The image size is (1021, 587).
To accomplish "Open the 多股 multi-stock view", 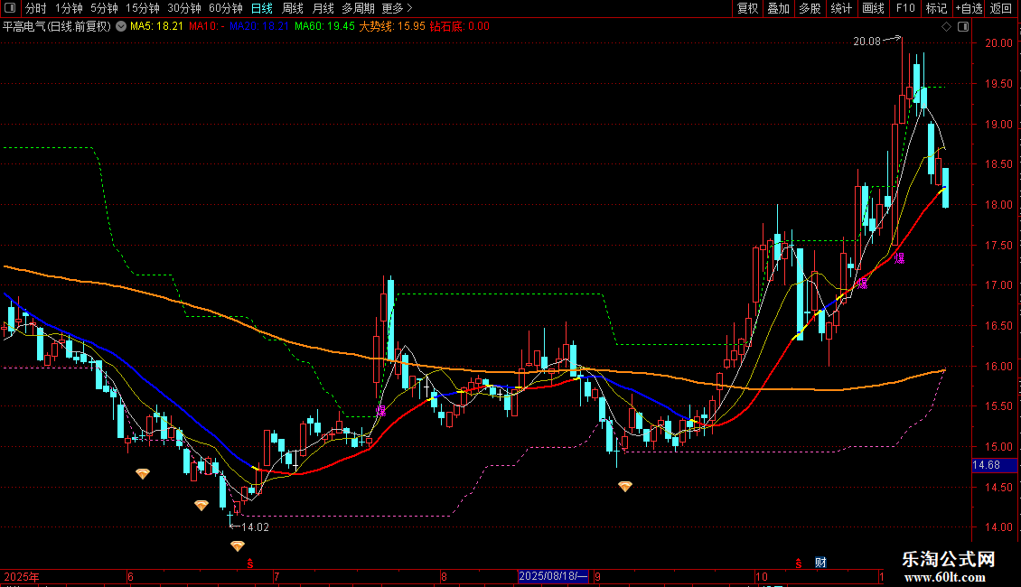I will tap(810, 8).
